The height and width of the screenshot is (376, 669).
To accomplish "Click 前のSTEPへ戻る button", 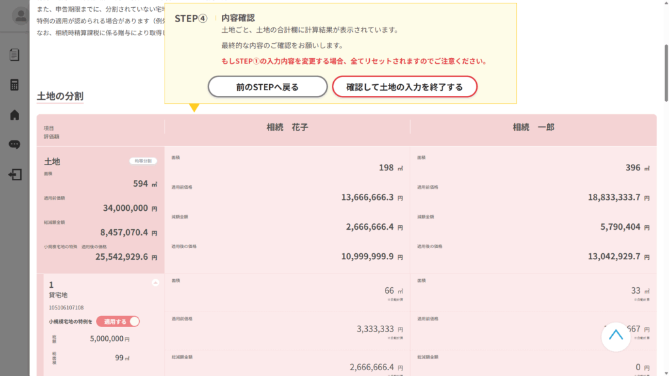I will point(267,87).
